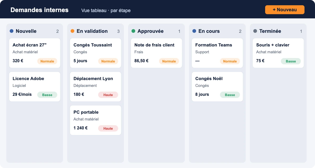
Task: Click the Terminée column count 1
Action: [x=301, y=31]
